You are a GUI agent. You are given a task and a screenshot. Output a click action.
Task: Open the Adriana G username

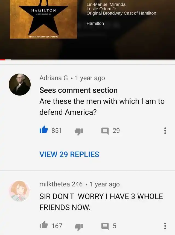click(54, 78)
